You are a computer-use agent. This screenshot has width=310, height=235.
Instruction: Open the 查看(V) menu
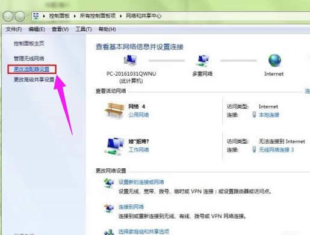60,29
